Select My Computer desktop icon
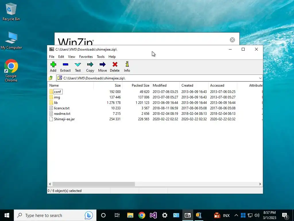The image size is (294, 221). pos(11,41)
